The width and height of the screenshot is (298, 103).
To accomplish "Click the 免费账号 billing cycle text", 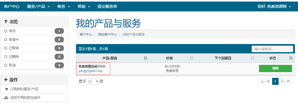I will [172, 71].
